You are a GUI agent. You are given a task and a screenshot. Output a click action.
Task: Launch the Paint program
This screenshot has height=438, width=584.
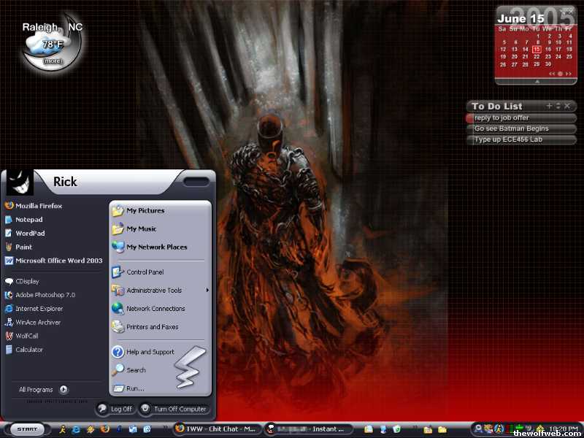point(23,247)
